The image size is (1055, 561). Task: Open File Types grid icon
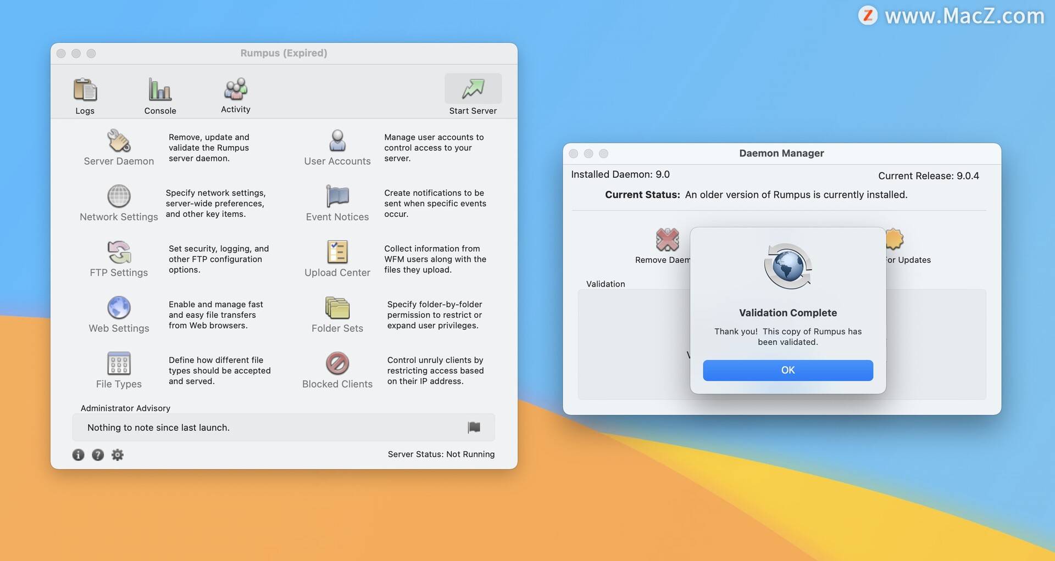pos(119,363)
